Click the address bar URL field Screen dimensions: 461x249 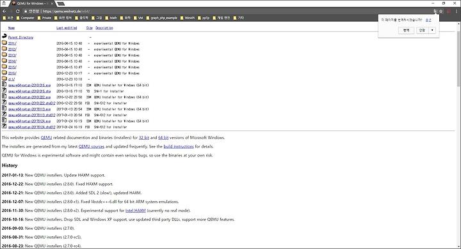(x=229, y=11)
